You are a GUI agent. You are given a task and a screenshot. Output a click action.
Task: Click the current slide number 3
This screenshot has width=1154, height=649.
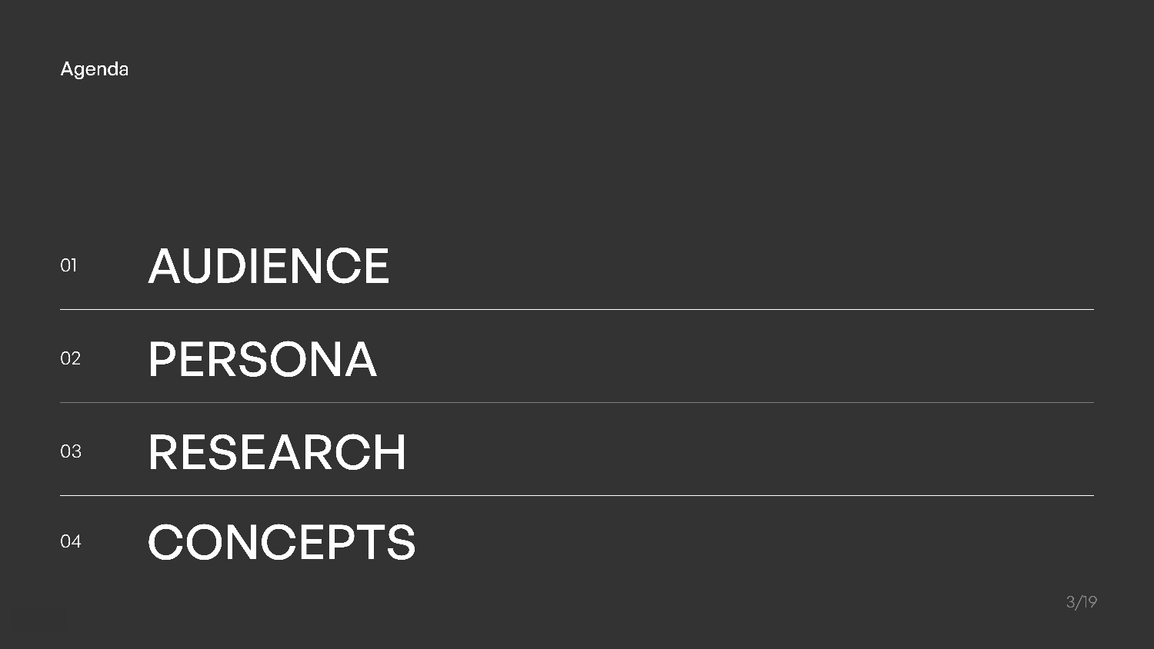click(1070, 602)
